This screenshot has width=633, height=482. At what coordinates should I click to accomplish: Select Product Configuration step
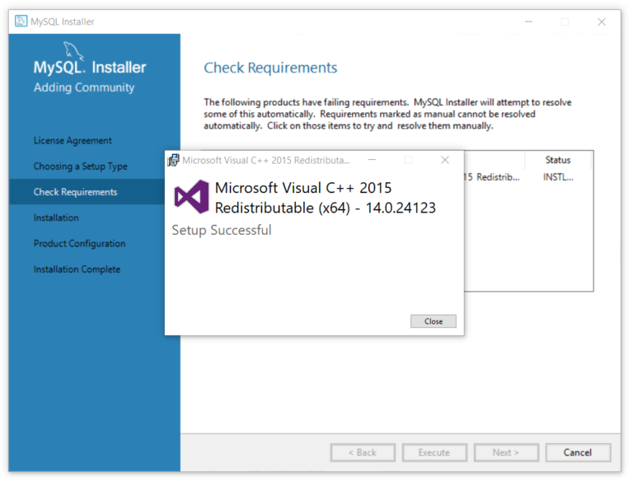[x=79, y=243]
